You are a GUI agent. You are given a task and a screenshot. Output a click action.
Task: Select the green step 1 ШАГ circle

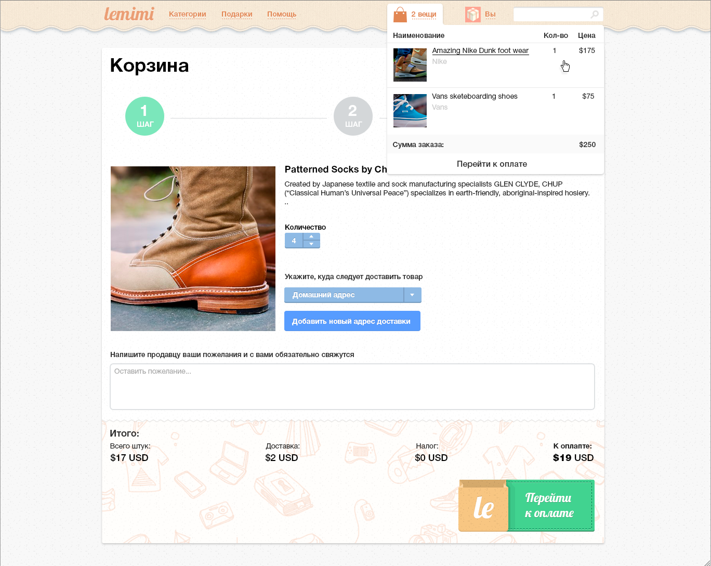tap(144, 116)
